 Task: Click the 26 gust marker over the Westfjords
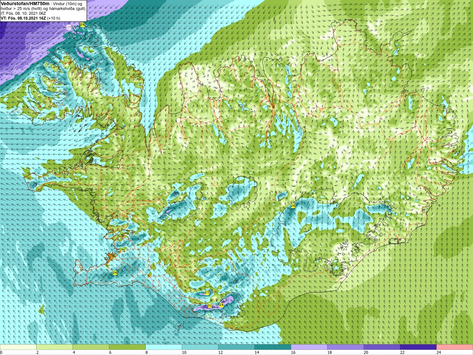(x=82, y=25)
